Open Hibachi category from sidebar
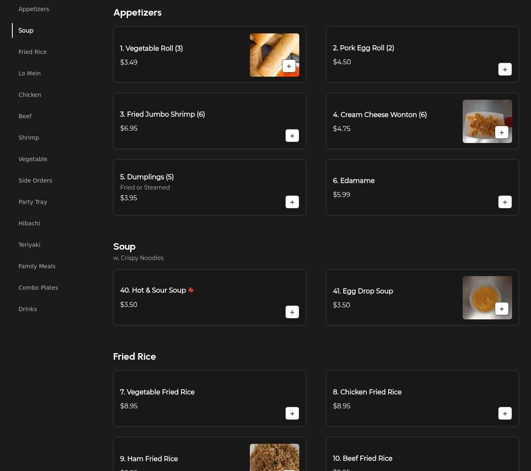This screenshot has width=531, height=471. click(29, 223)
